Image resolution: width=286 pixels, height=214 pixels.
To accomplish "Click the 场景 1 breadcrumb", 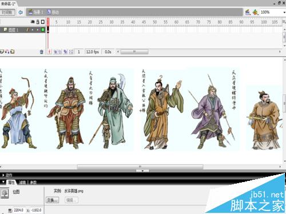I will [38, 12].
